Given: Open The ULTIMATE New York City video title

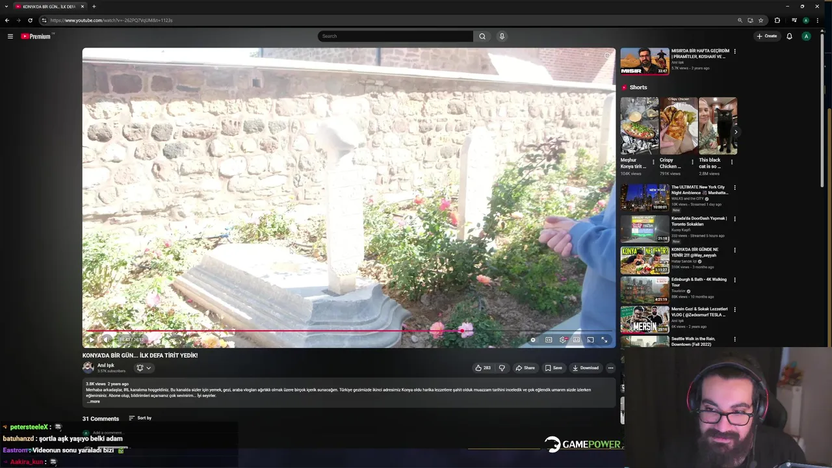Looking at the screenshot, I should pyautogui.click(x=699, y=190).
